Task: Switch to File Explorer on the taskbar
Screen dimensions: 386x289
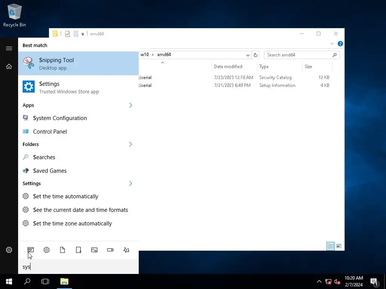Action: pyautogui.click(x=64, y=281)
